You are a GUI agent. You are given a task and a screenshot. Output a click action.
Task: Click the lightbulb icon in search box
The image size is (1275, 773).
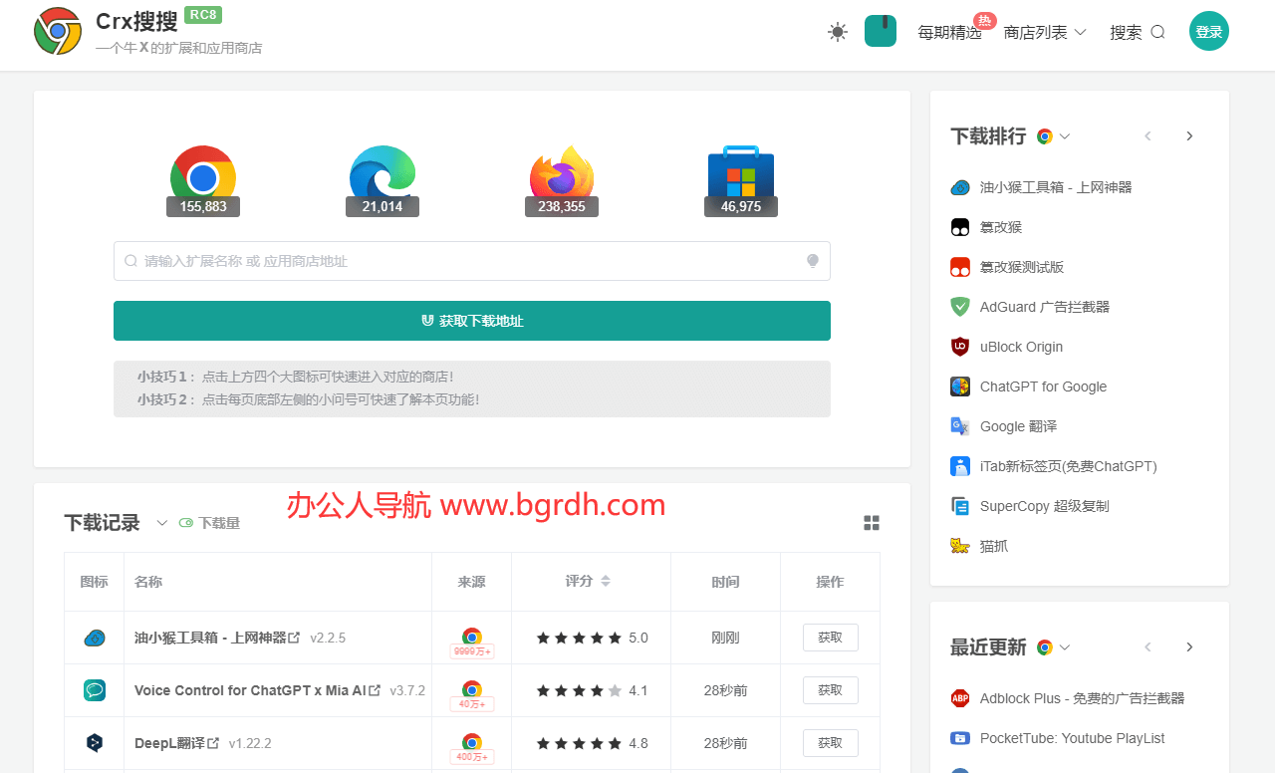[x=813, y=261]
